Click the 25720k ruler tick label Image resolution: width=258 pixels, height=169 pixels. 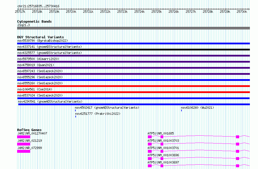point(71,12)
